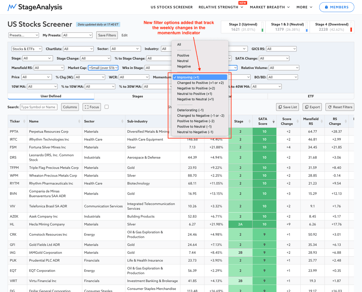Open the My Presets dropdown
Viewport: 362px width, 292px height.
click(77, 35)
